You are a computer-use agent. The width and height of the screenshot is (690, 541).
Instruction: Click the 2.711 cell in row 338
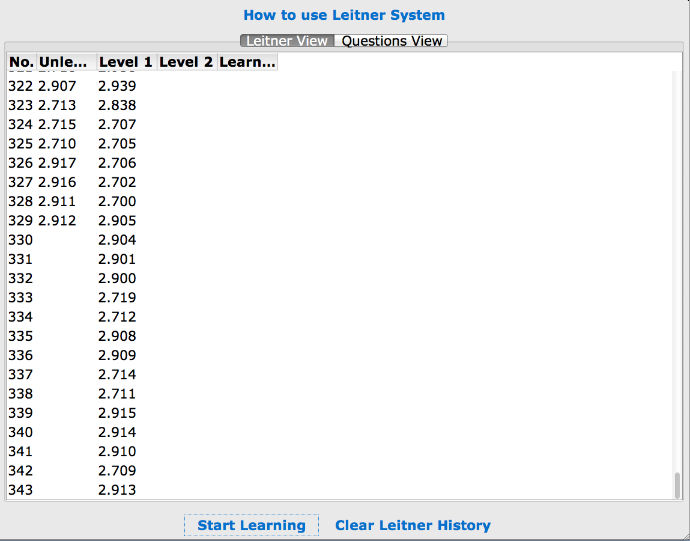(x=117, y=394)
